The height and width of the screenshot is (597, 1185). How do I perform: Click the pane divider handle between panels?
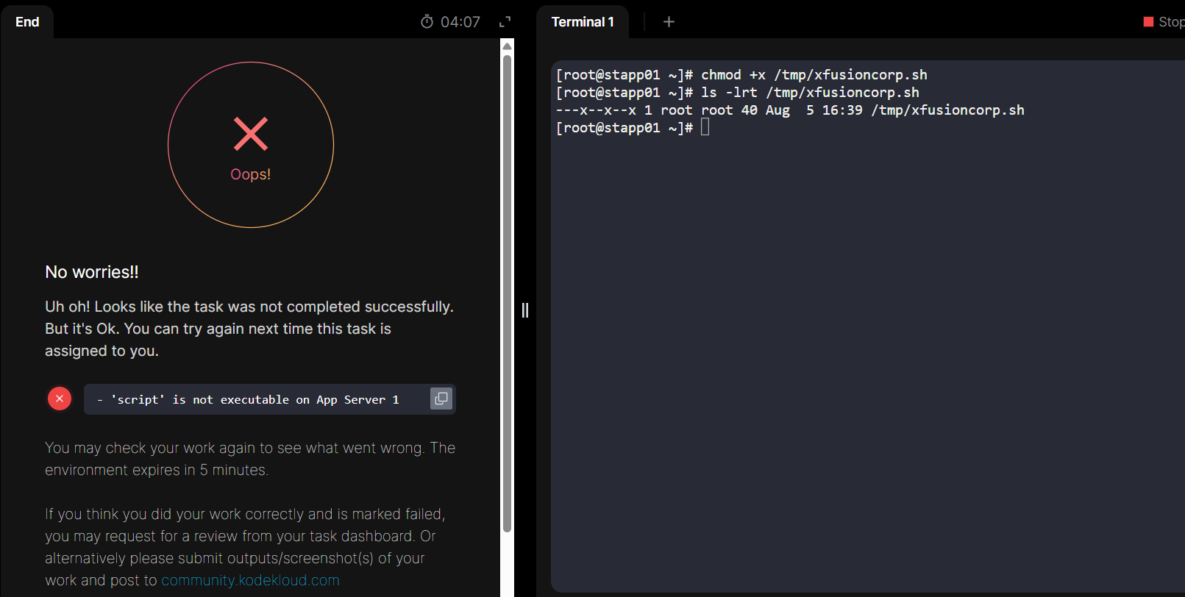(525, 310)
